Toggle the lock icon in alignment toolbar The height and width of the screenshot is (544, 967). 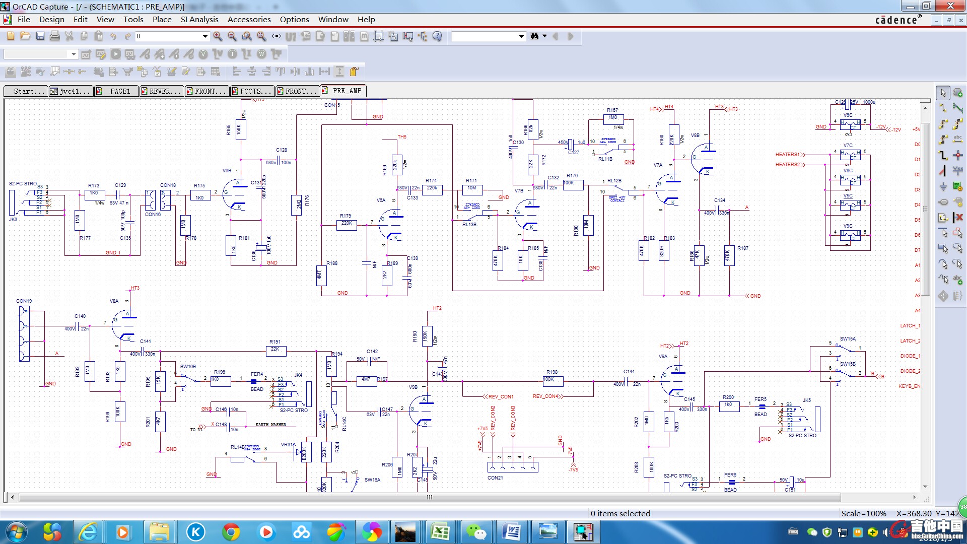(354, 72)
